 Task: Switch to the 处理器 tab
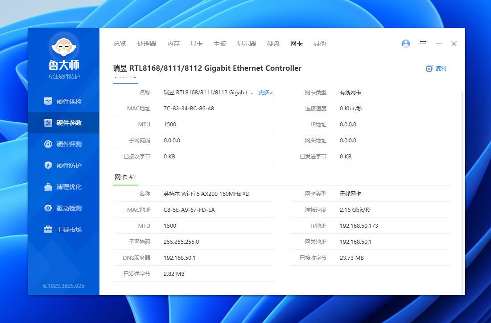click(x=147, y=44)
